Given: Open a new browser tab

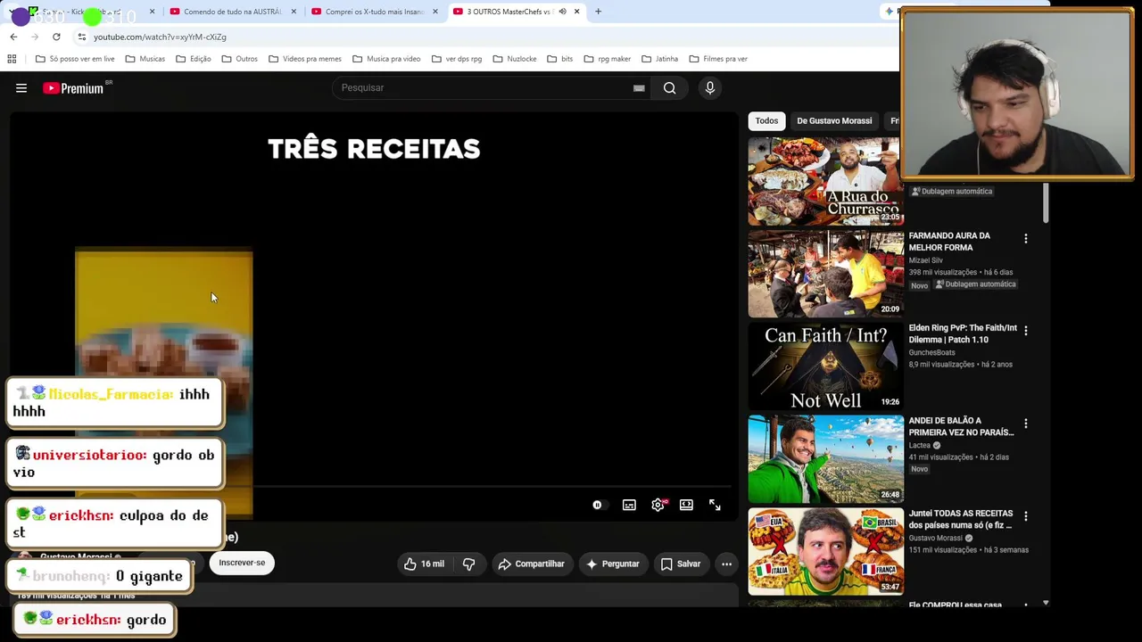Looking at the screenshot, I should [x=598, y=12].
